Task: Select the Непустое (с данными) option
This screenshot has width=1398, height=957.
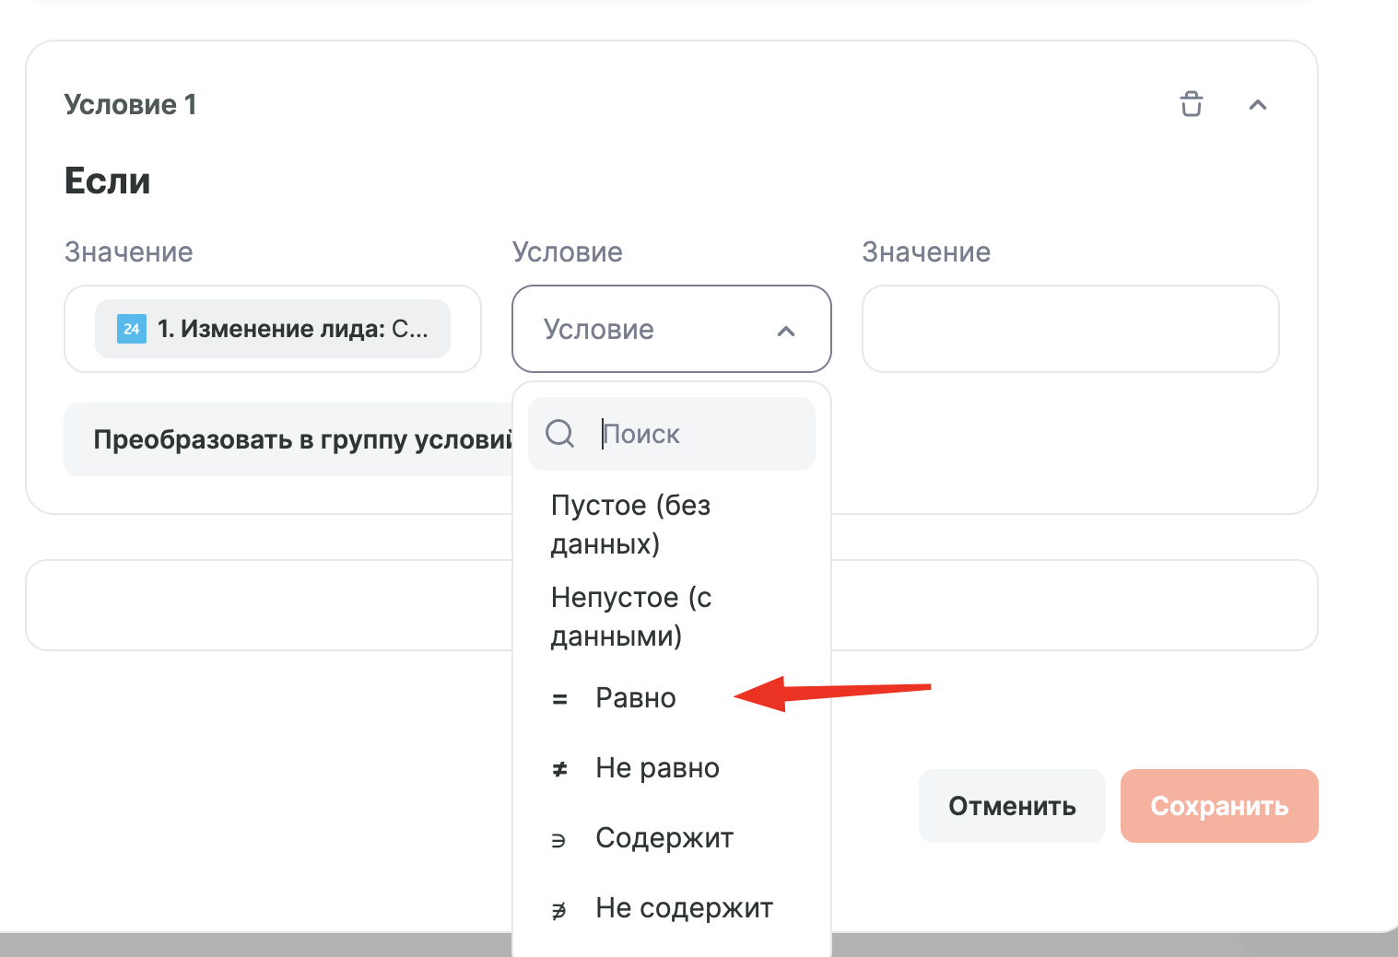Action: pos(672,616)
